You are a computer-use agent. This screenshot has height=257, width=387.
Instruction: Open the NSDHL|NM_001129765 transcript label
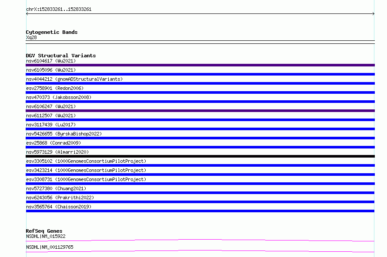pyautogui.click(x=50, y=247)
